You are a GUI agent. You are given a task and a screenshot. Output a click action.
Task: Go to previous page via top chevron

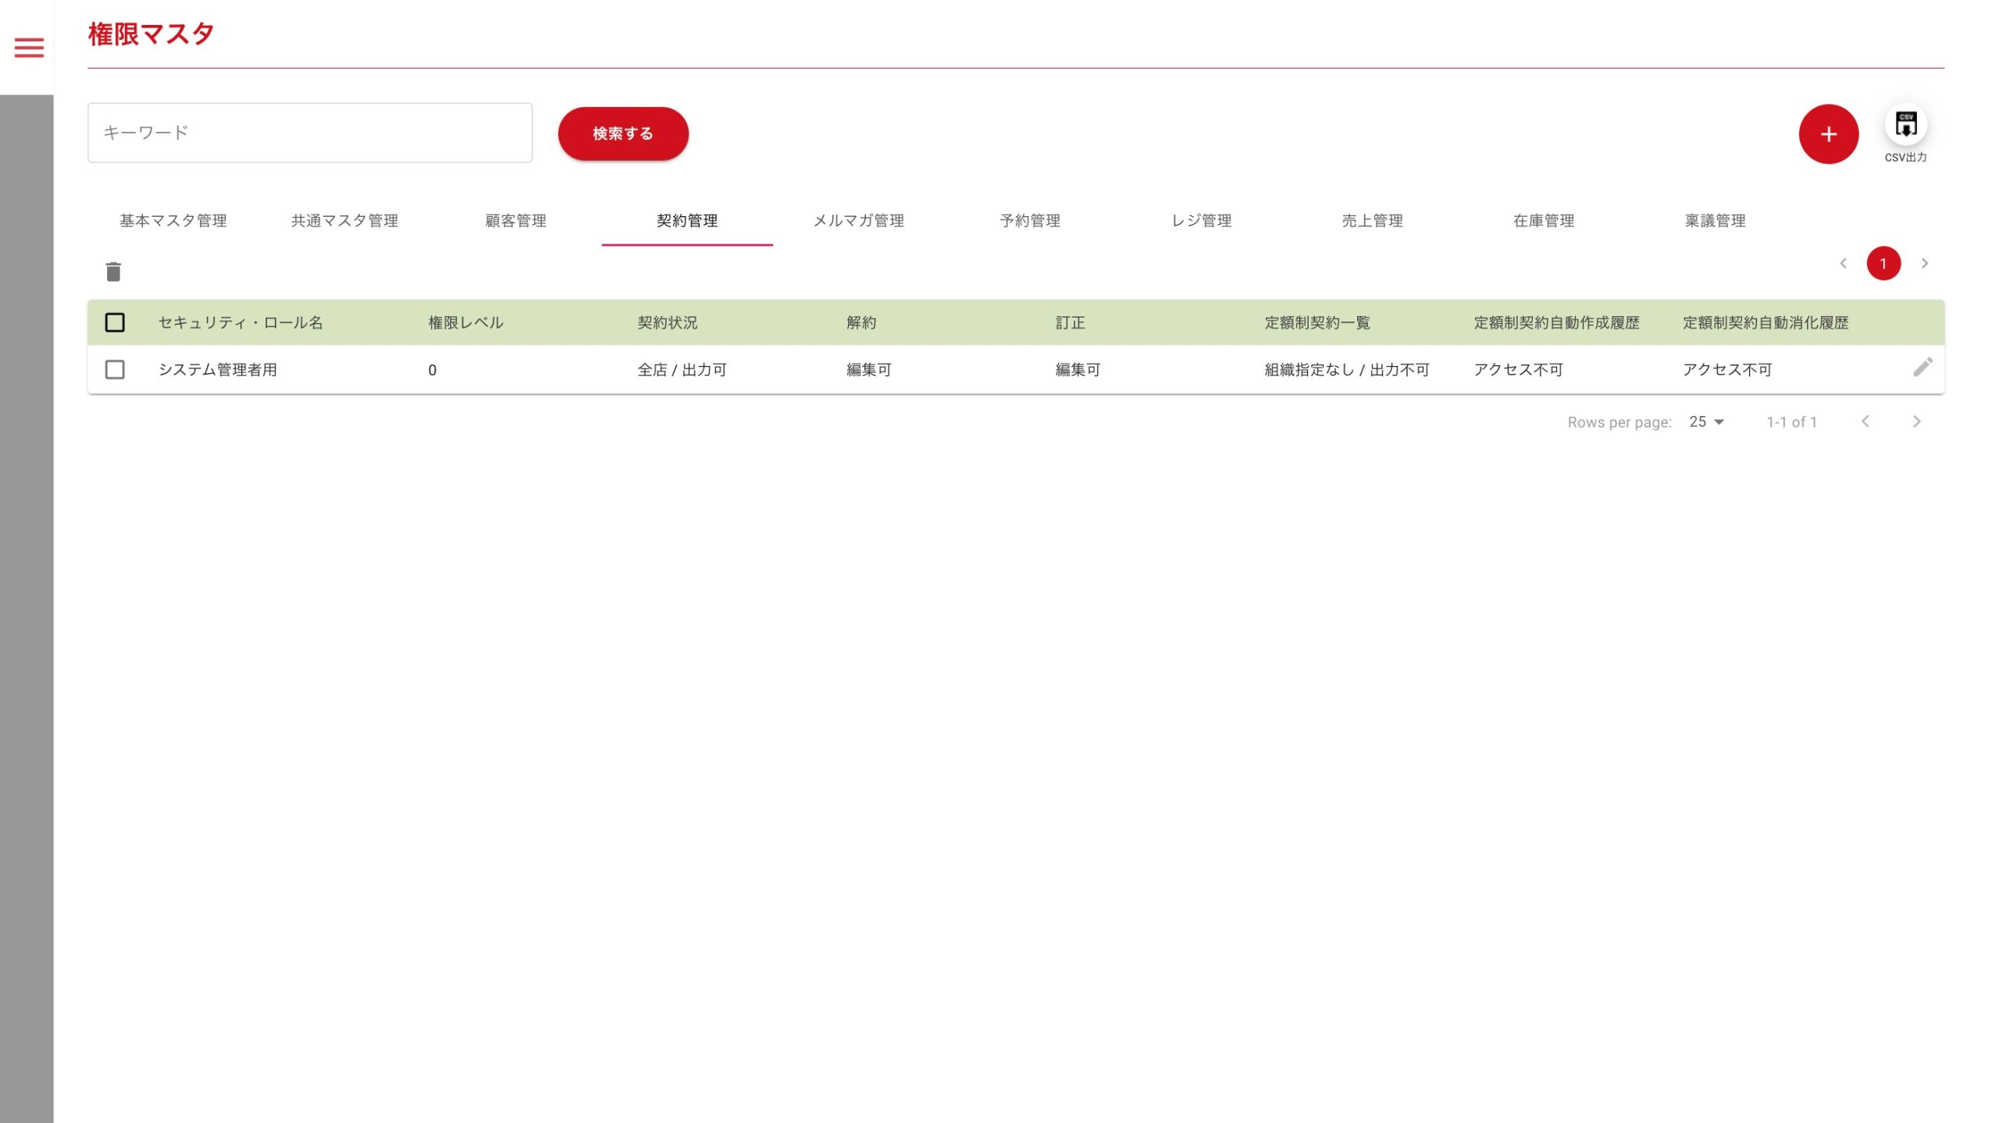coord(1843,264)
